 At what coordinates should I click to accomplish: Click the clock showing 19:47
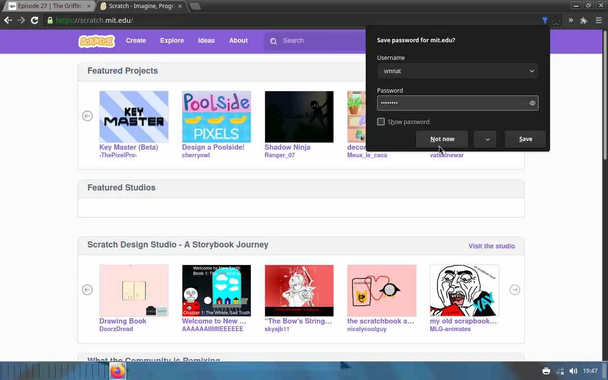click(x=590, y=371)
